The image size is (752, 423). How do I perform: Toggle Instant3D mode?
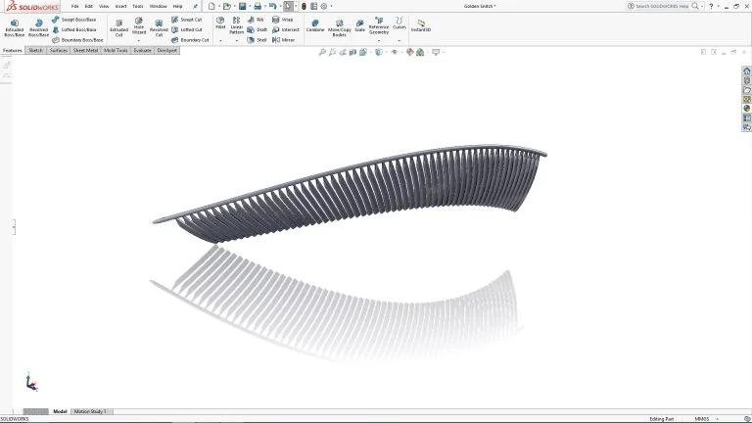(x=421, y=24)
